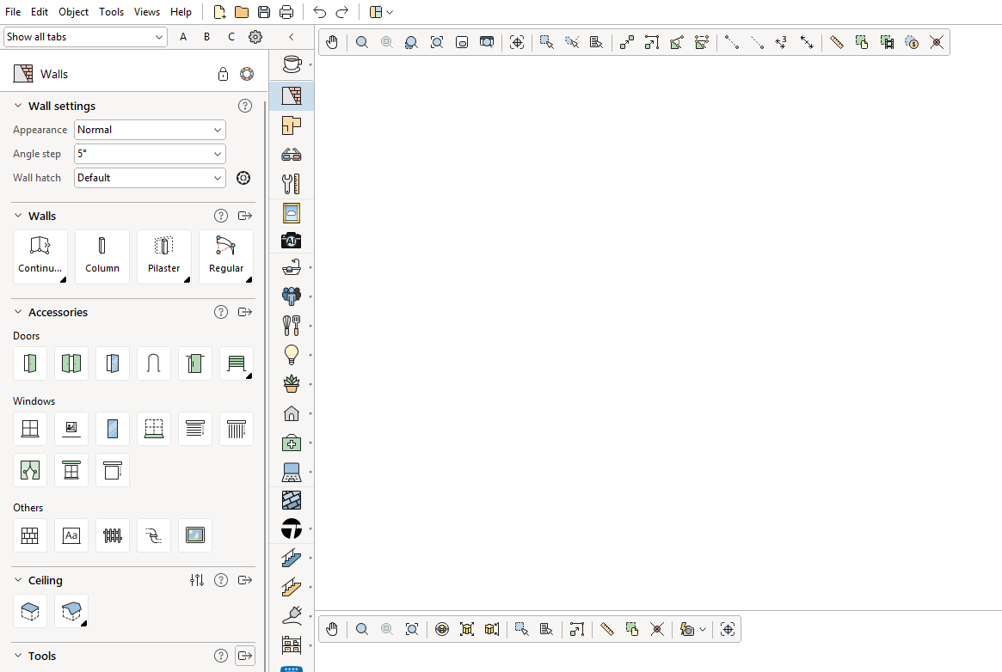Open the Help menu
Image resolution: width=1002 pixels, height=672 pixels.
tap(181, 12)
